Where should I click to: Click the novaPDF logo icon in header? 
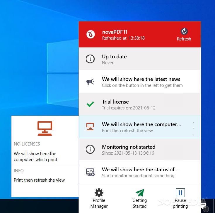[91, 34]
